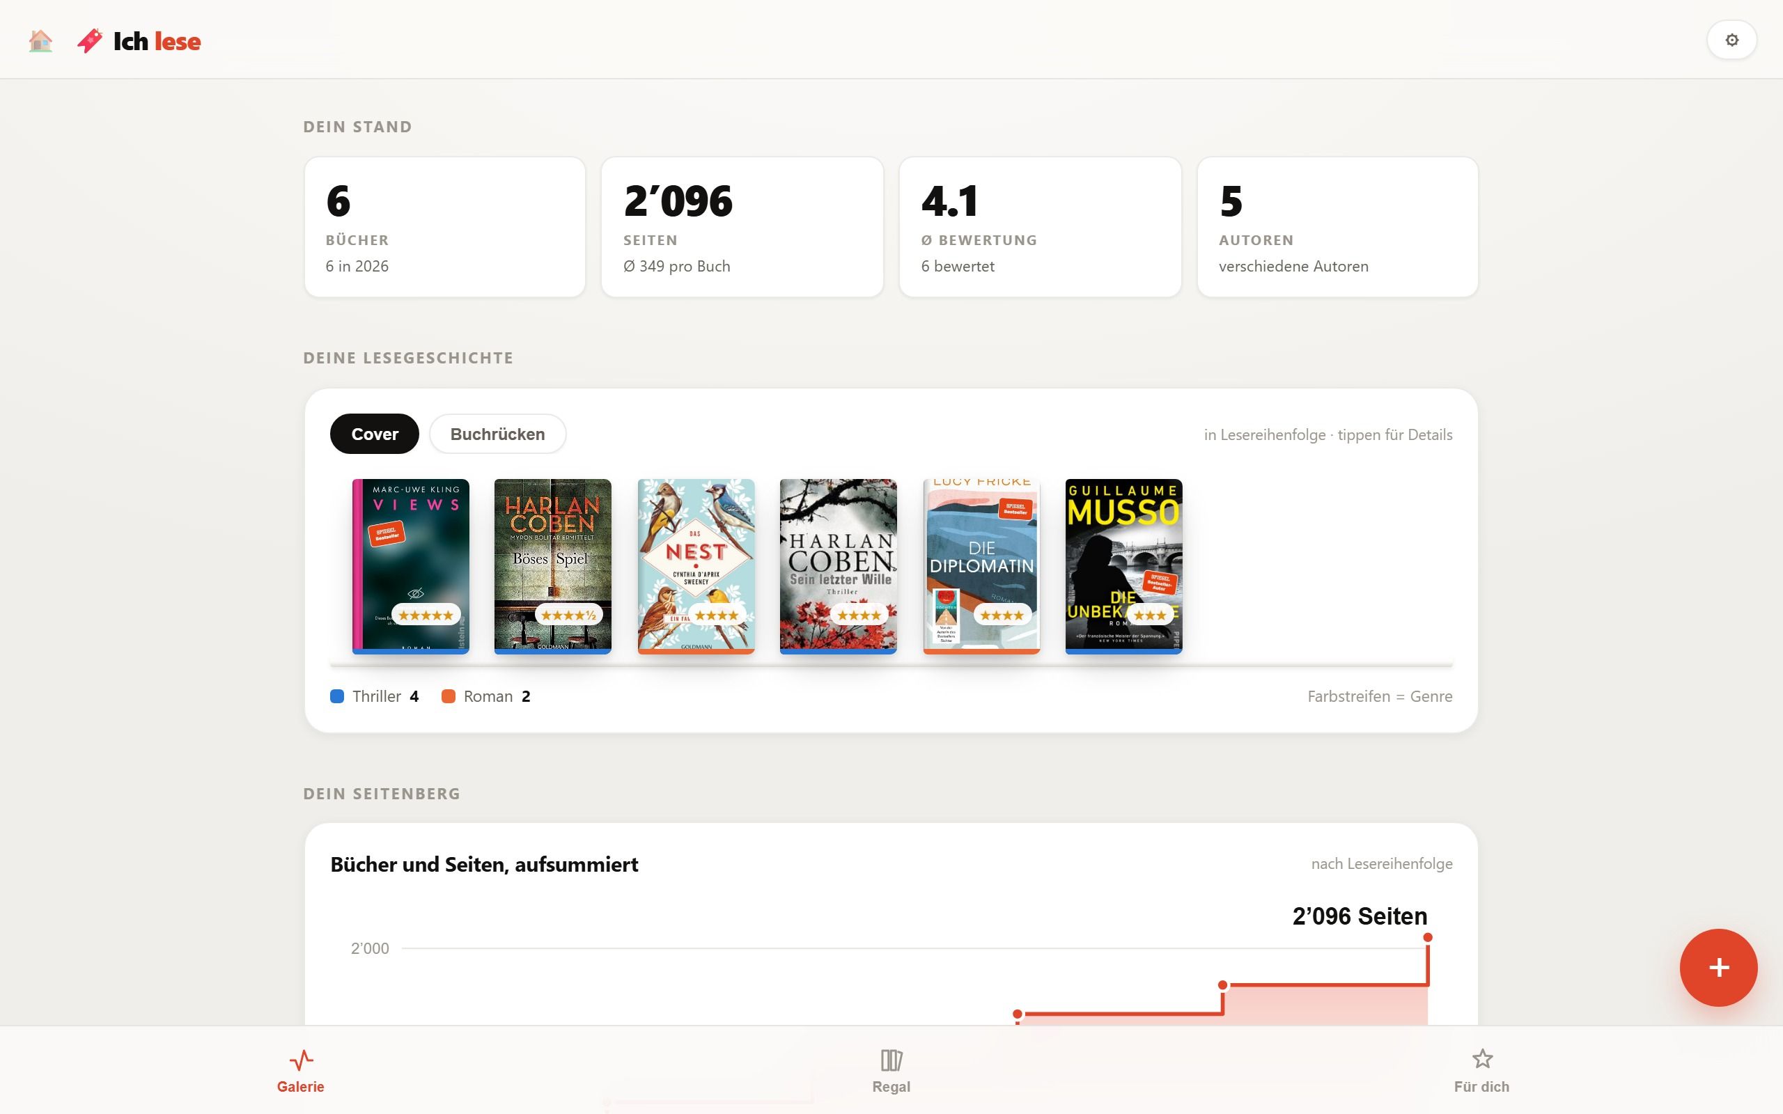Click the "Farbstreifen = Genre" note
The height and width of the screenshot is (1114, 1783).
click(x=1380, y=696)
